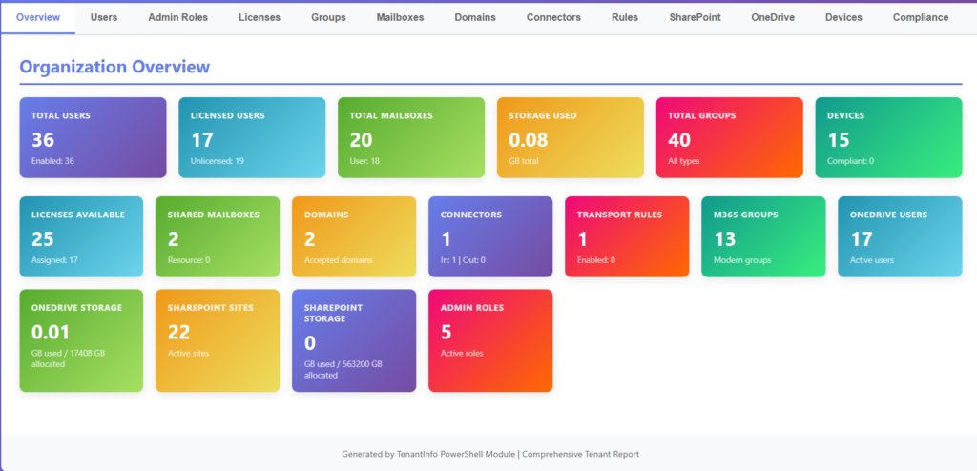This screenshot has width=977, height=471.
Task: Click the Admin Roles stat card
Action: click(490, 340)
